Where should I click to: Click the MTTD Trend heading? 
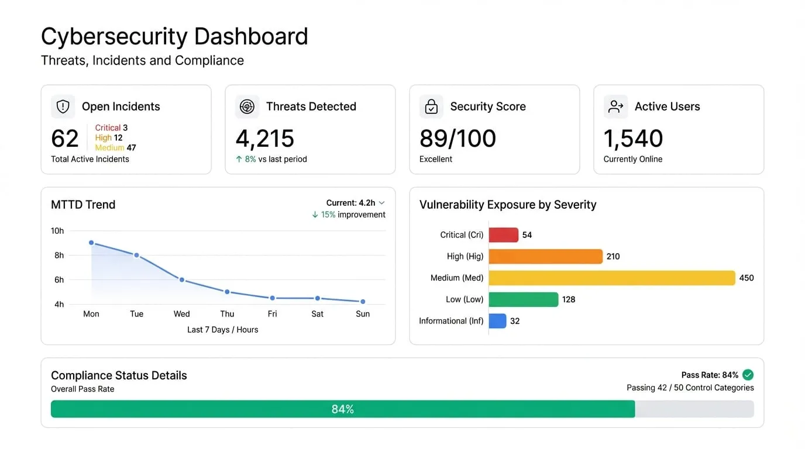(x=83, y=205)
